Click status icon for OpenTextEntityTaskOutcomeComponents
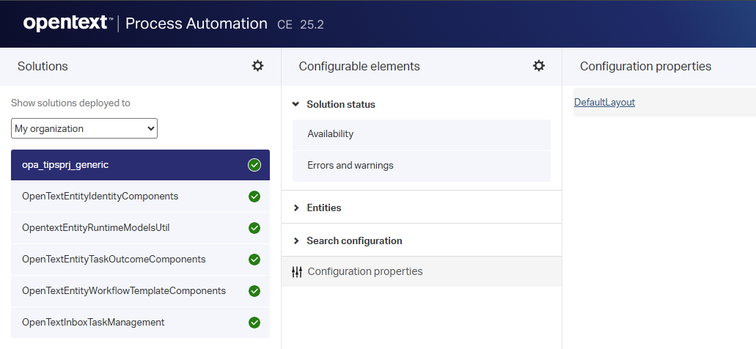 [254, 260]
